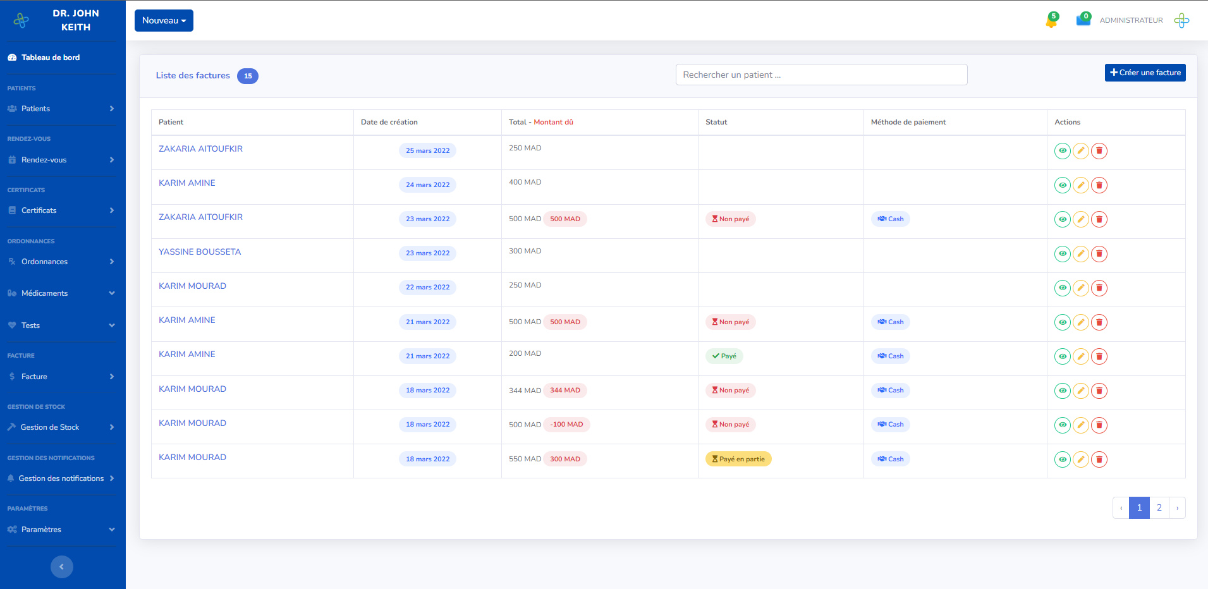Open the Gestion de Stock menu
The width and height of the screenshot is (1208, 589).
tap(61, 427)
